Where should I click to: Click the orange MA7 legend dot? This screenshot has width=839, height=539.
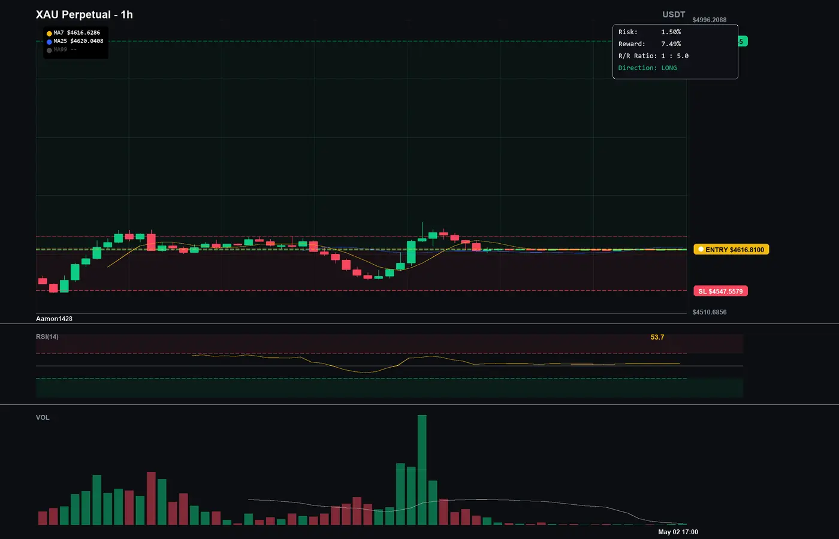pyautogui.click(x=49, y=34)
